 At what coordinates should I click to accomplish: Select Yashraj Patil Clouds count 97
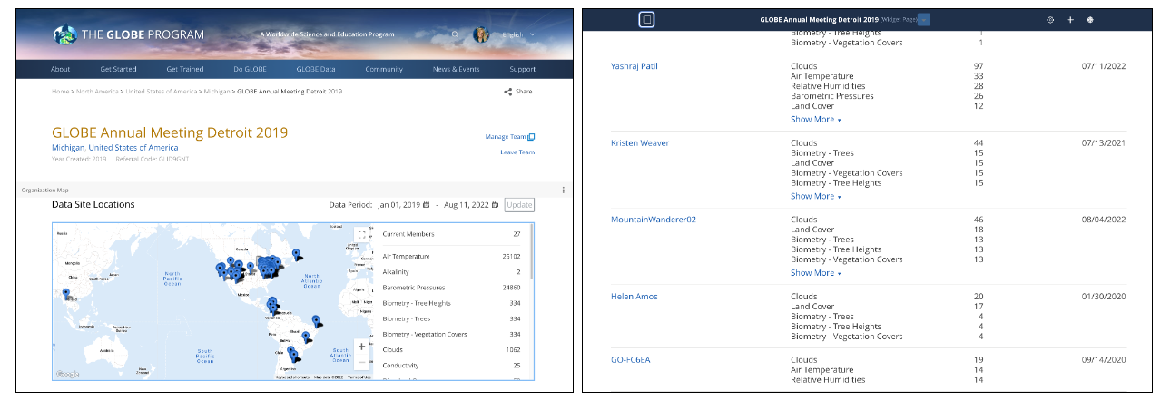click(979, 66)
